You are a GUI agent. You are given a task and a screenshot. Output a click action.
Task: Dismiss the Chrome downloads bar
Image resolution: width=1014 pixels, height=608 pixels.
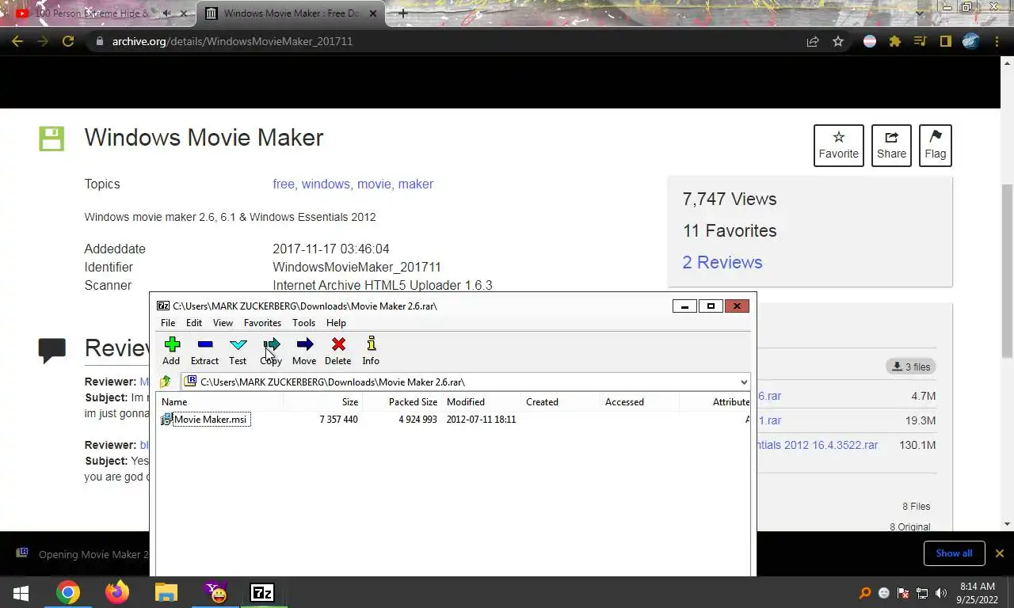[x=999, y=553]
